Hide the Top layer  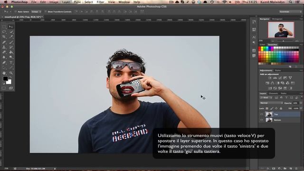261,114
